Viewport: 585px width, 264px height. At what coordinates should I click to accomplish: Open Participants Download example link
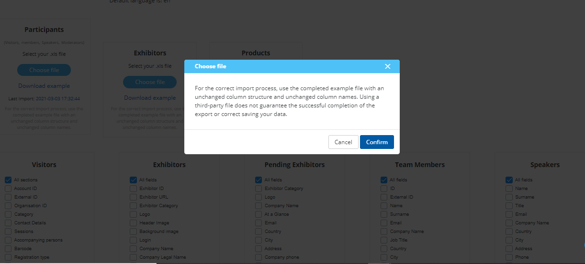tap(44, 86)
